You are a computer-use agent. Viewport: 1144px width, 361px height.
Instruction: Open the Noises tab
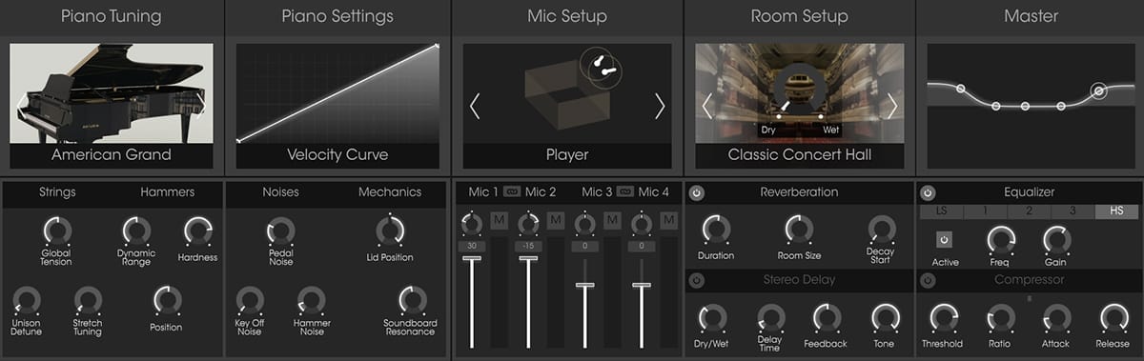point(280,192)
